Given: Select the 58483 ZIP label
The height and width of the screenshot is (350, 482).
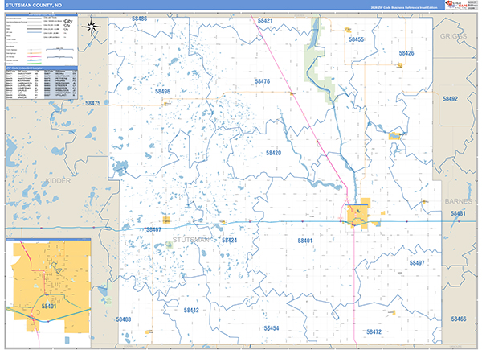Looking at the screenshot, I should point(124,319).
